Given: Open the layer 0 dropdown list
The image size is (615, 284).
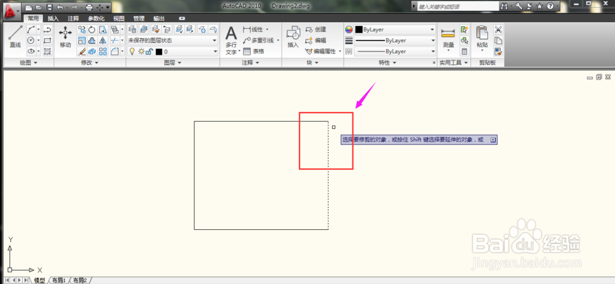Looking at the screenshot, I should (x=215, y=52).
